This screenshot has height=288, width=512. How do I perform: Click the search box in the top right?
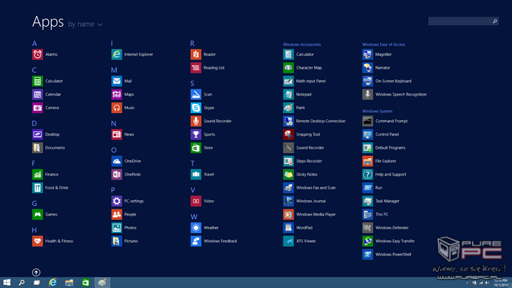(463, 21)
